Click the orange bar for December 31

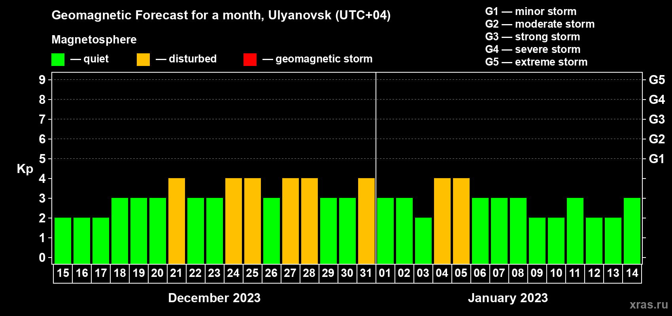click(x=366, y=221)
